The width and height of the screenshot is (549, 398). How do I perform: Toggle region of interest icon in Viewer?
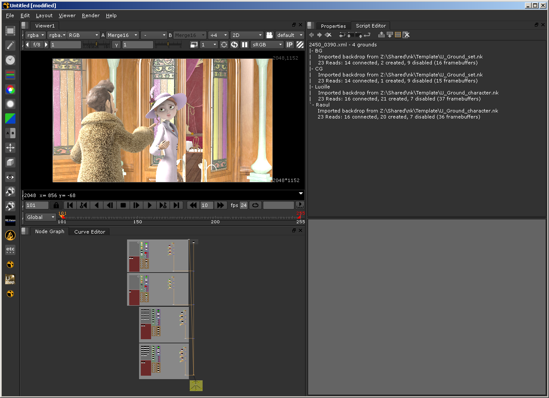224,45
